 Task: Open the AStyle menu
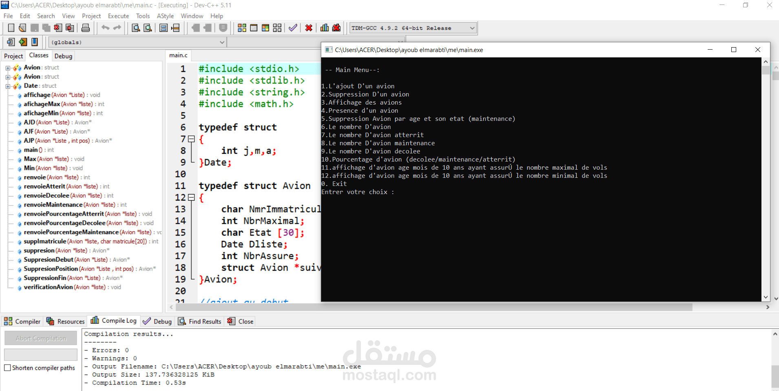[x=165, y=16]
